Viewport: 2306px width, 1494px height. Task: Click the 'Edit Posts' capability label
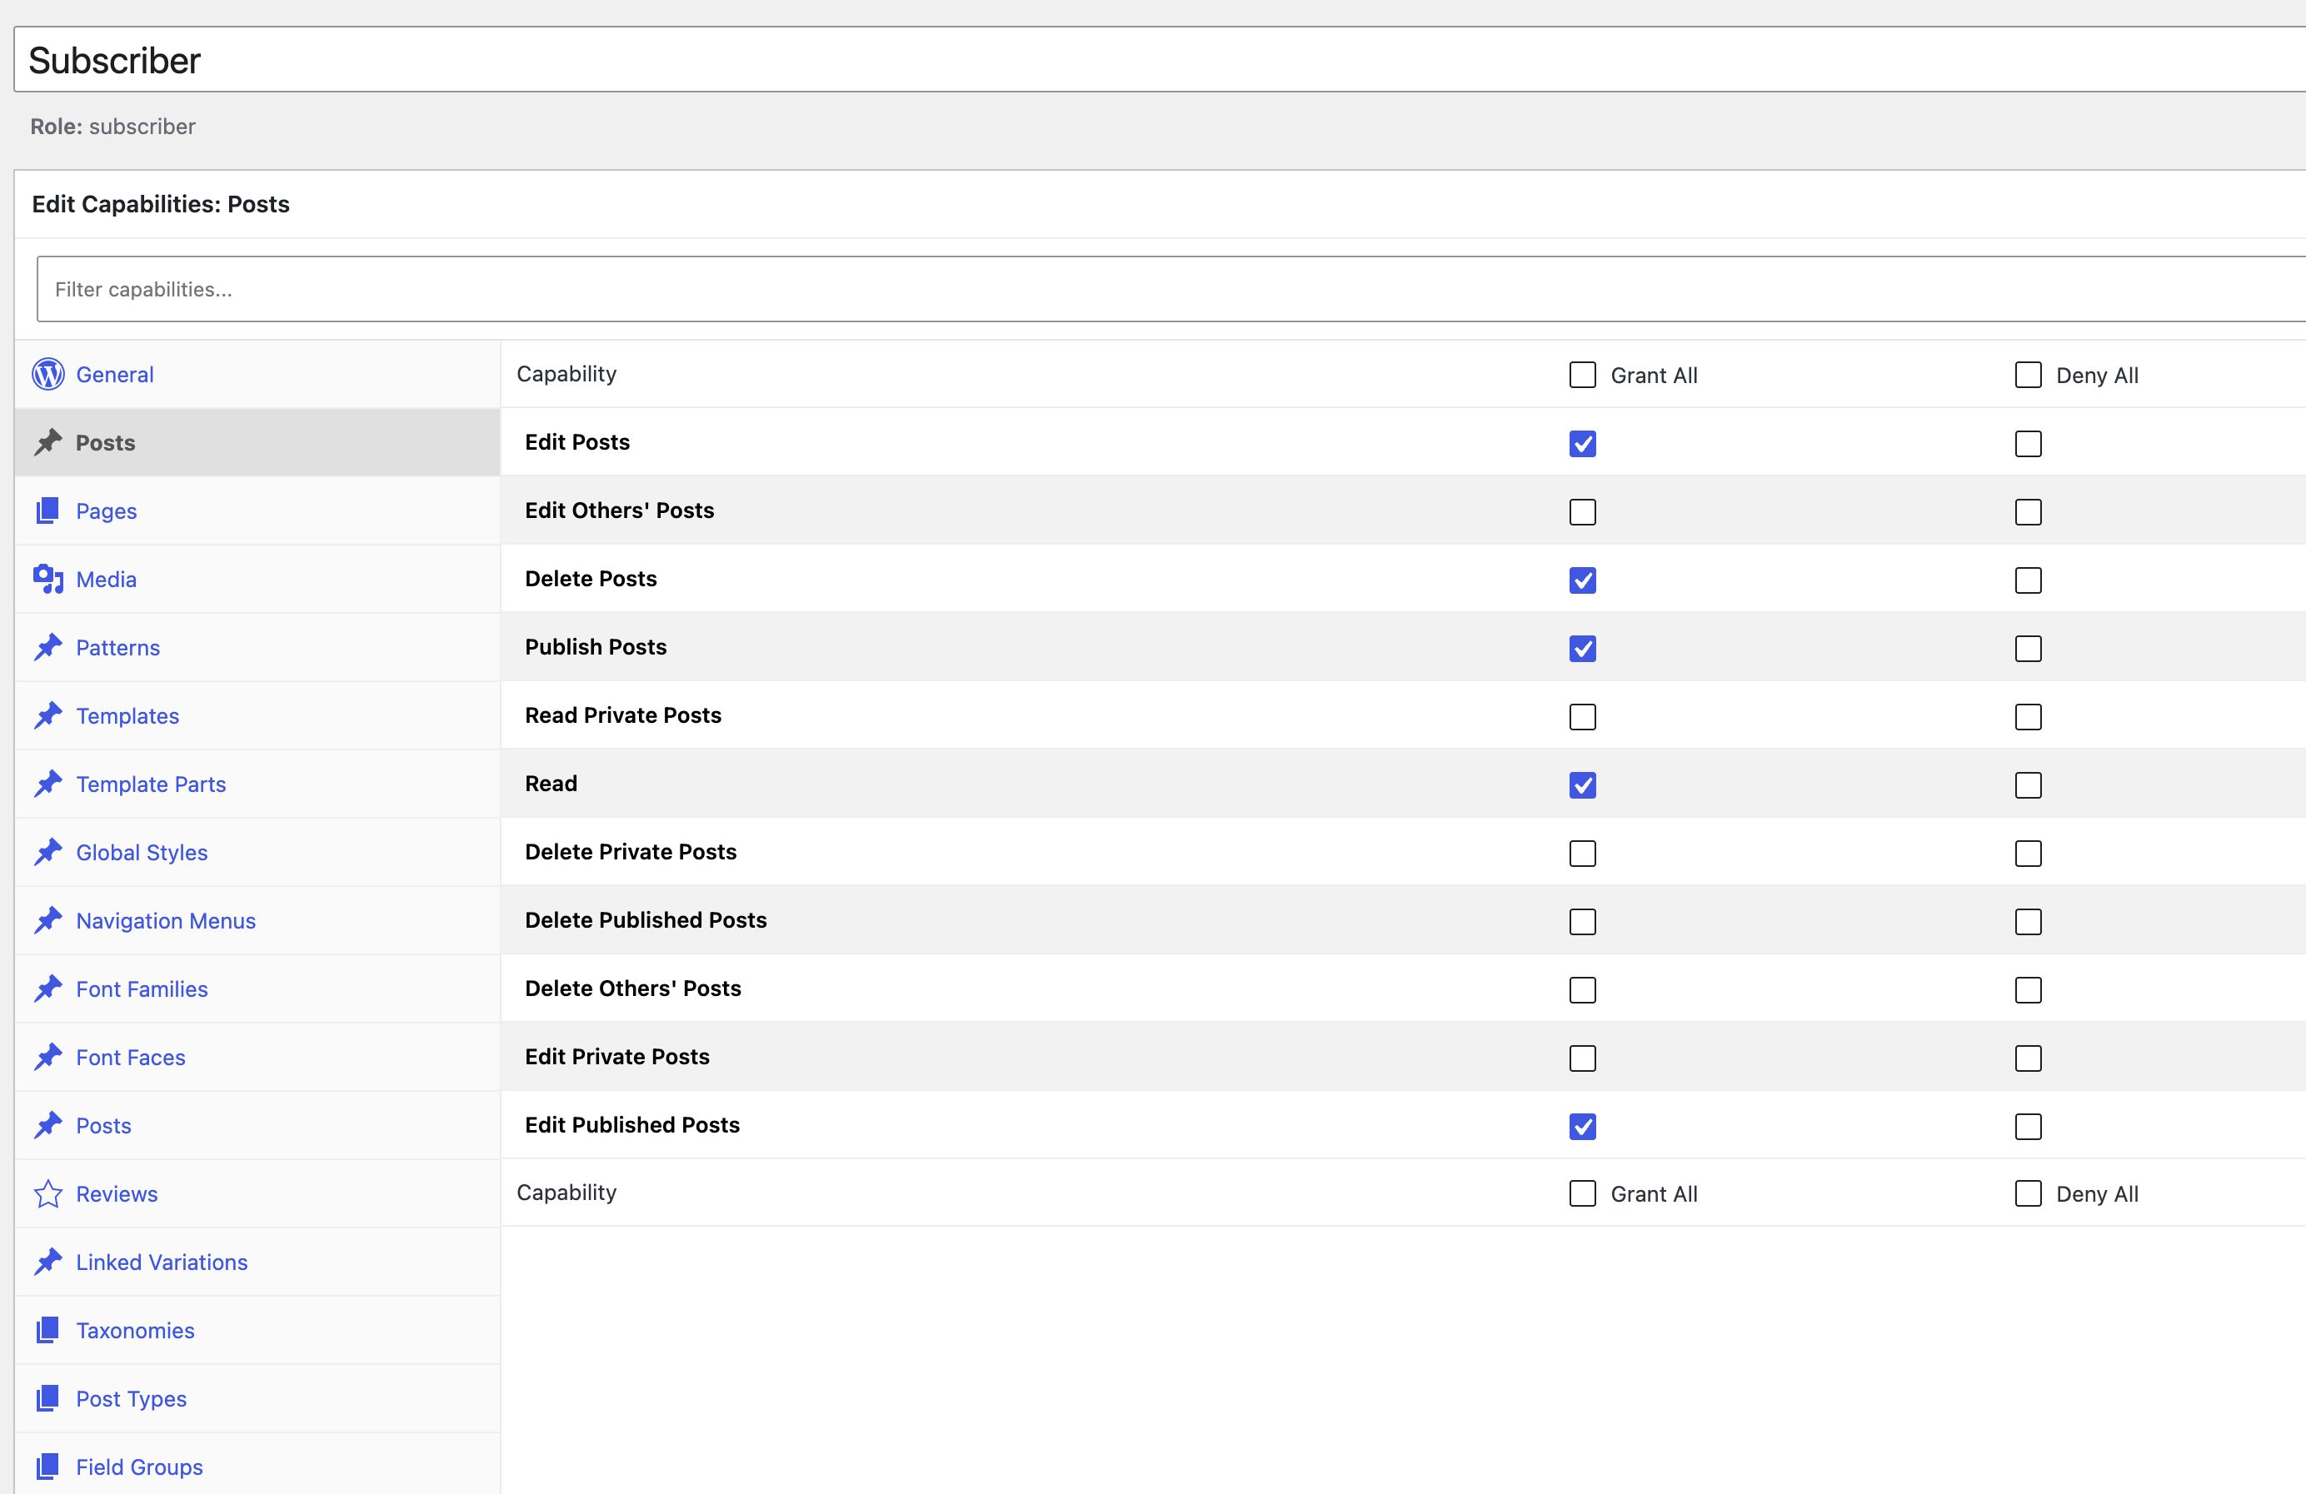[x=577, y=441]
